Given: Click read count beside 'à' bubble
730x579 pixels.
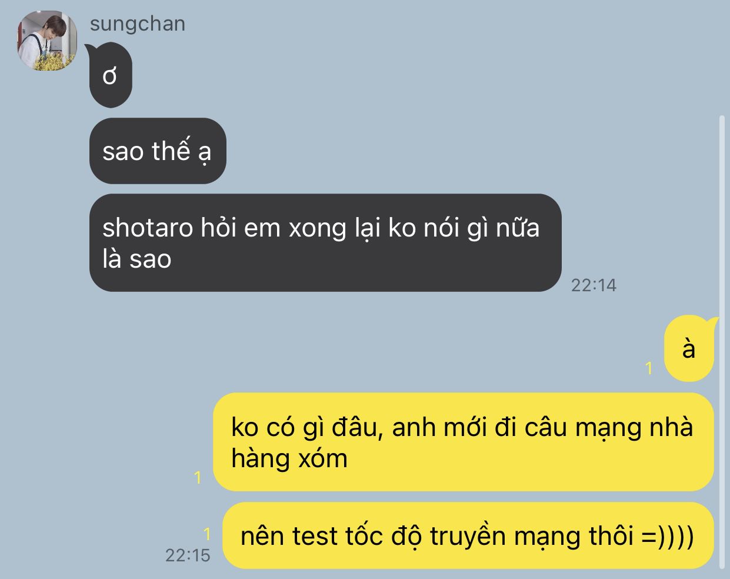Looking at the screenshot, I should pyautogui.click(x=649, y=368).
